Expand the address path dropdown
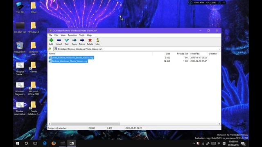 click(219, 49)
